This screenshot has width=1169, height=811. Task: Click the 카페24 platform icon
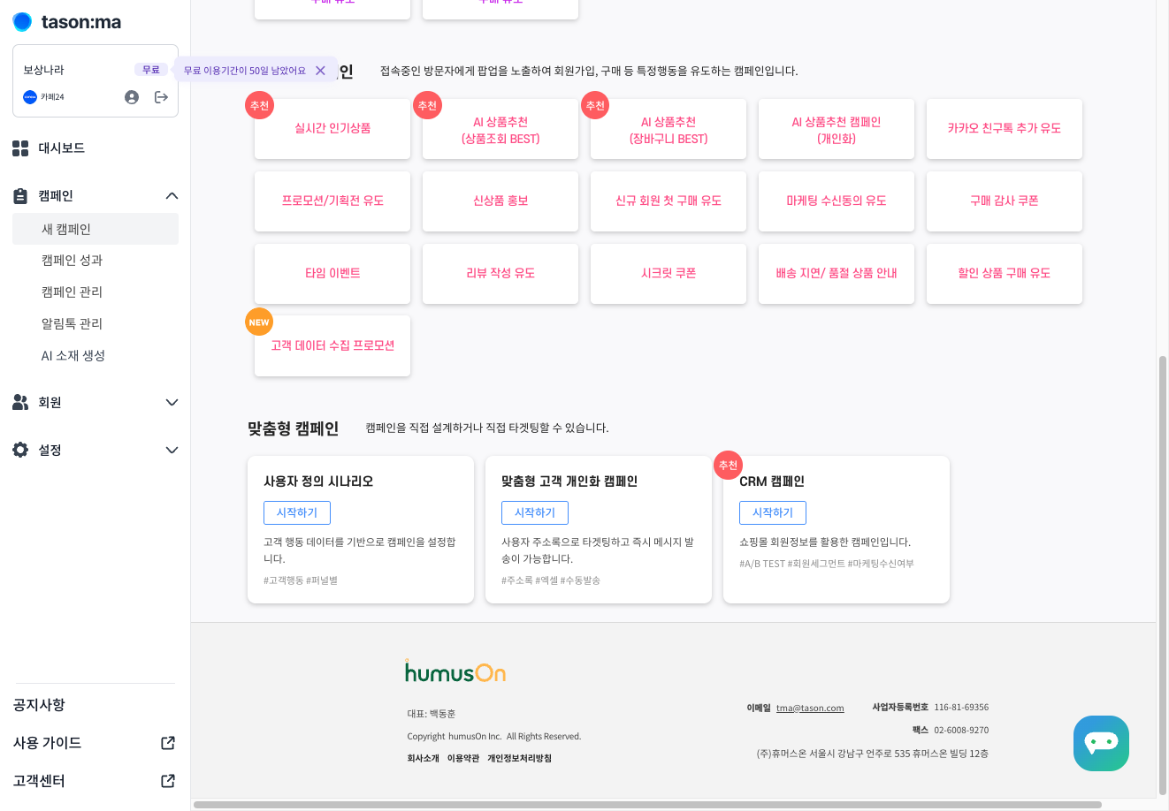[x=30, y=97]
